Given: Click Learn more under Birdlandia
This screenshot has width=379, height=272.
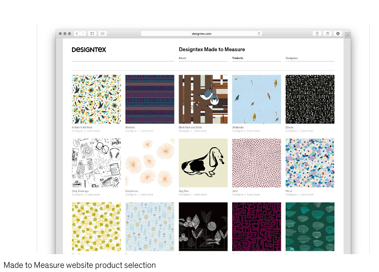Looking at the screenshot, I should 253,131.
